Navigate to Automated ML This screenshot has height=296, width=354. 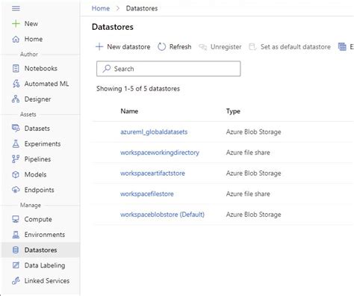point(46,84)
